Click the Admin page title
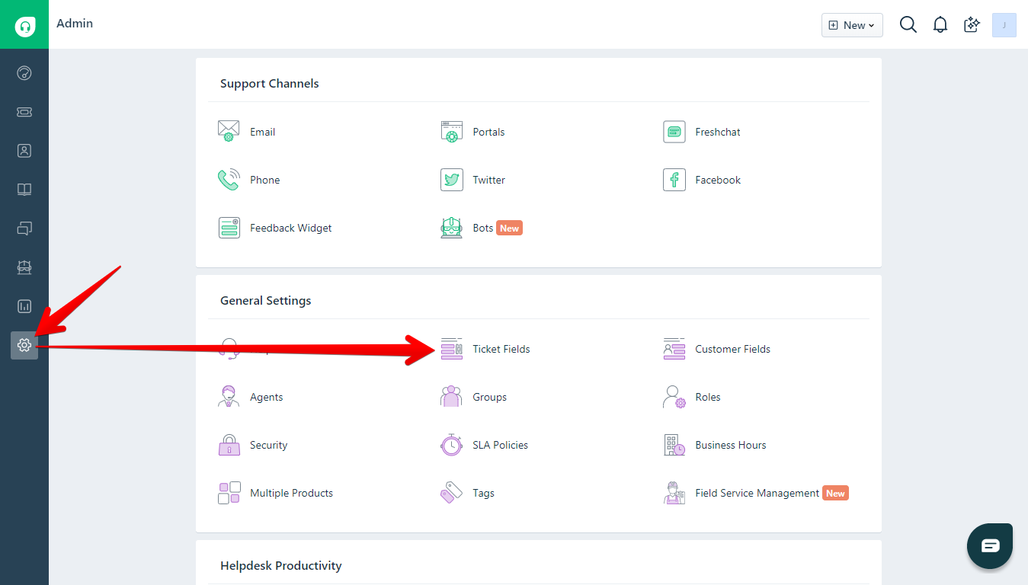The height and width of the screenshot is (585, 1028). pyautogui.click(x=75, y=24)
